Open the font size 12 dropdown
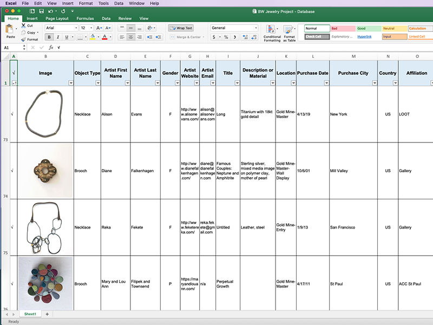 coord(91,28)
